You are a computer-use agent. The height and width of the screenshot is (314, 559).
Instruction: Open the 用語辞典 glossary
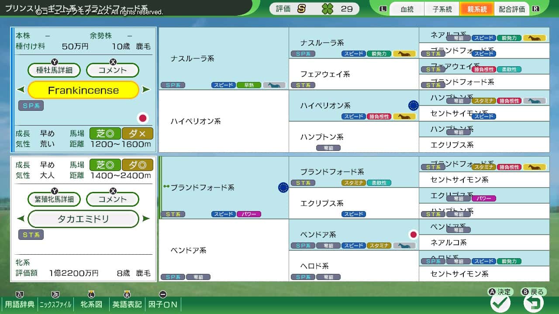tap(19, 304)
